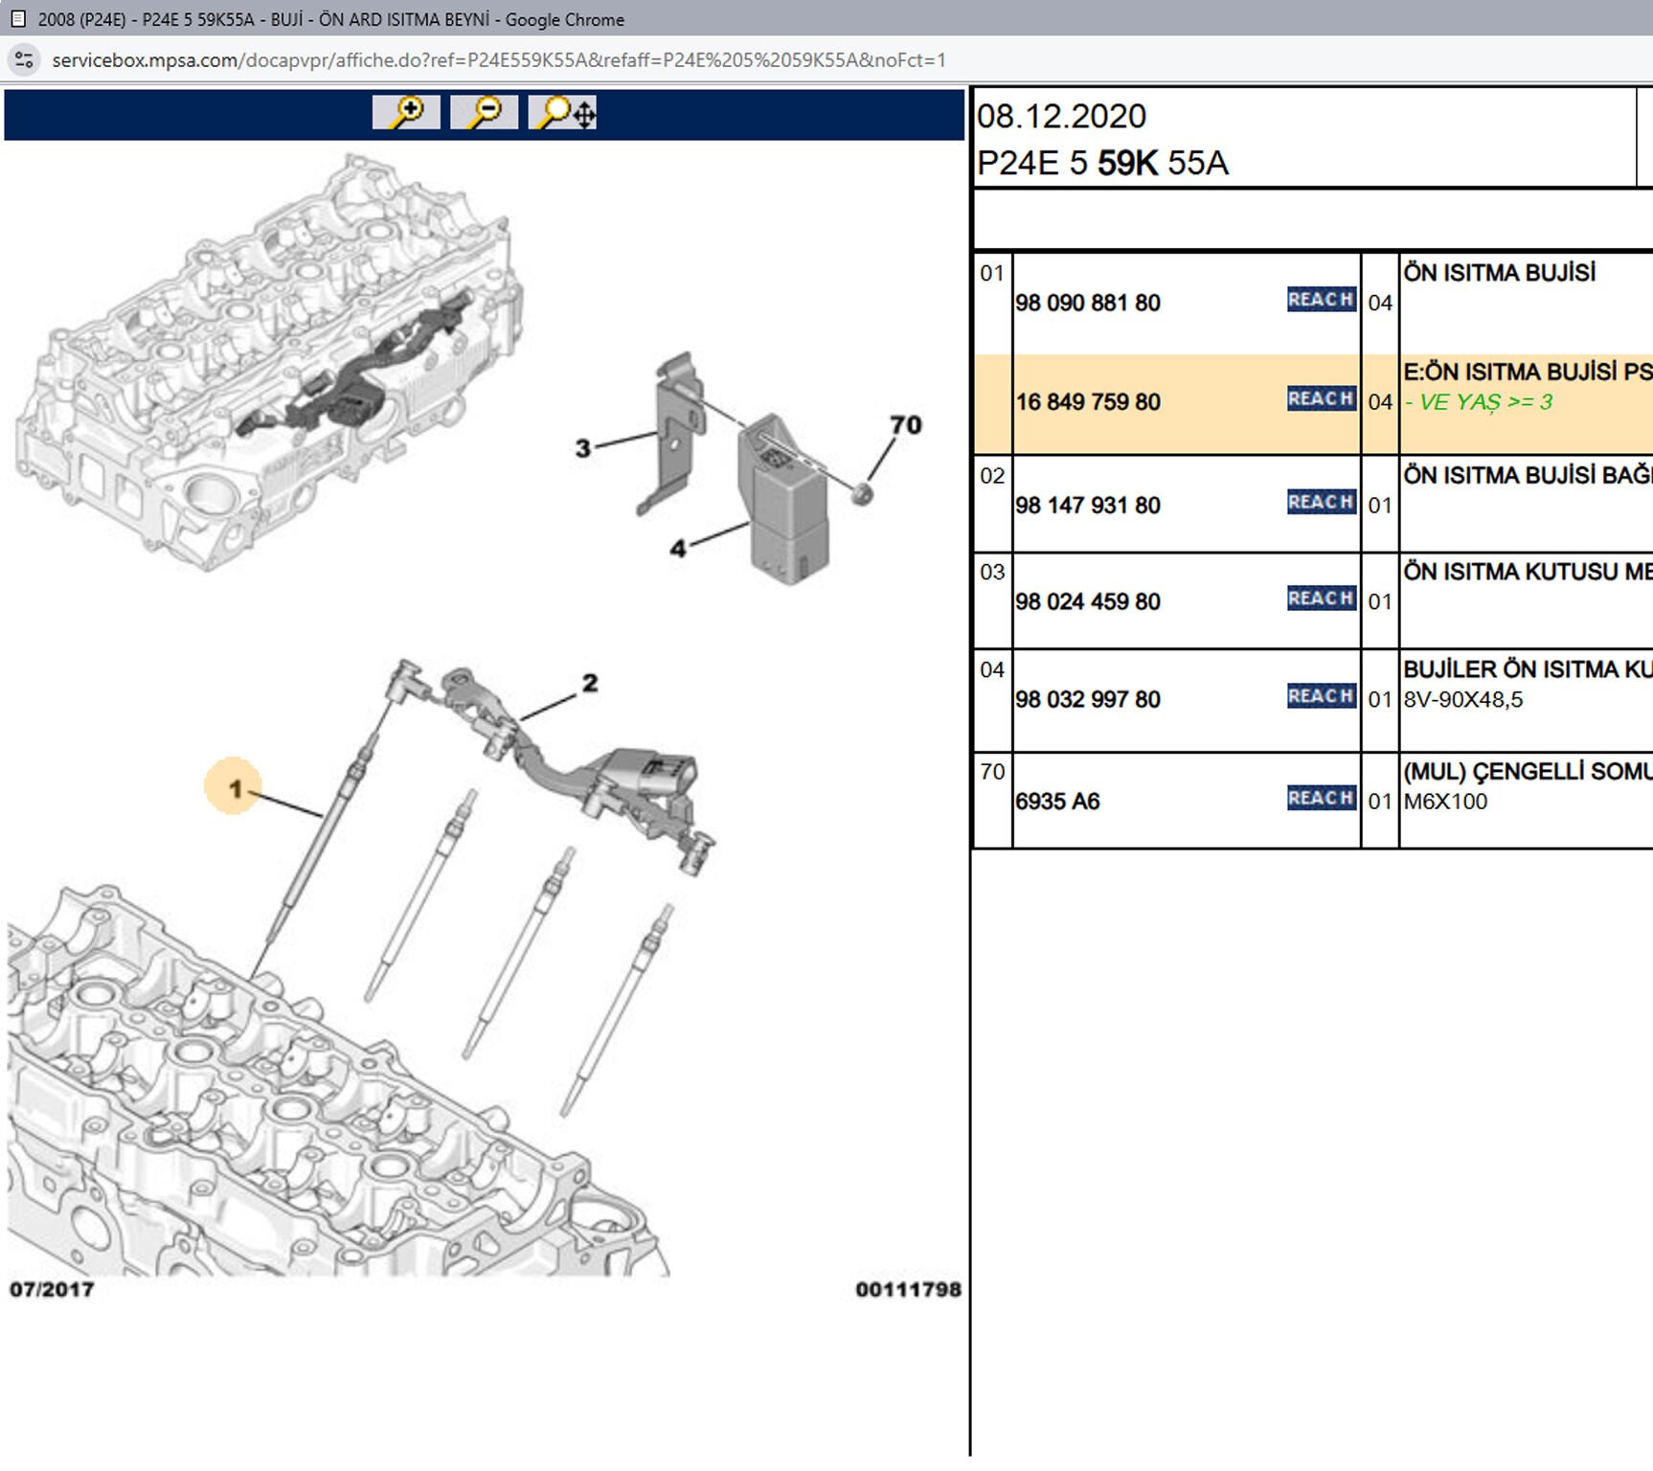Click the engine overview image at top left
This screenshot has width=1653, height=1471.
coord(268,364)
